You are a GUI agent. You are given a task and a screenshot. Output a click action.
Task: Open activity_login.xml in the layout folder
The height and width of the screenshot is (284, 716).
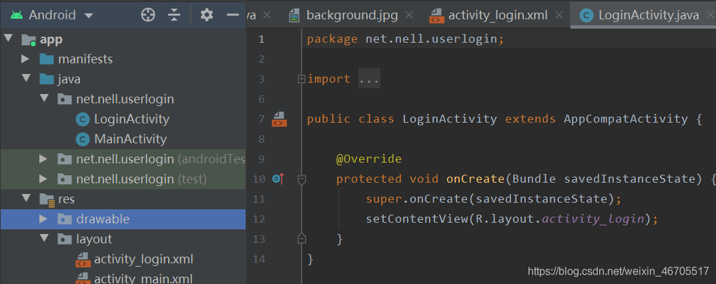(x=143, y=259)
